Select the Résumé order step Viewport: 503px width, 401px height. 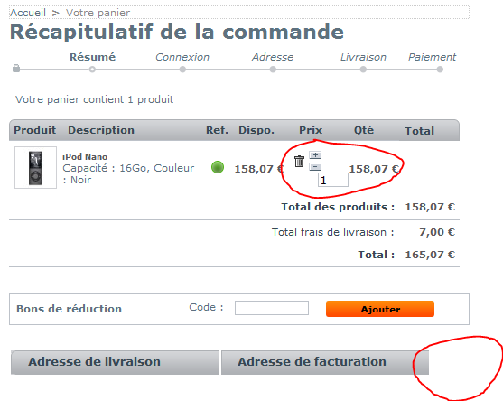tap(92, 57)
